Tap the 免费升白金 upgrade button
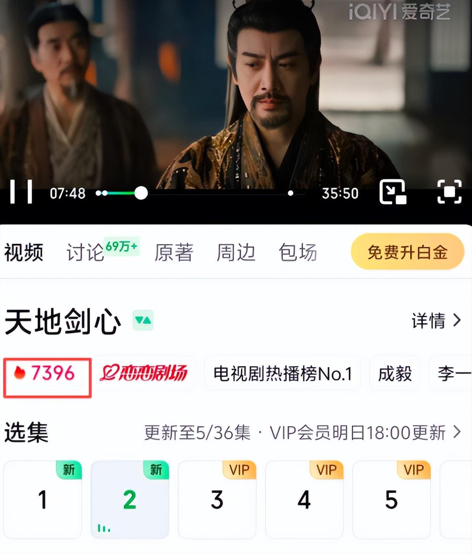This screenshot has height=554, width=472. [407, 252]
